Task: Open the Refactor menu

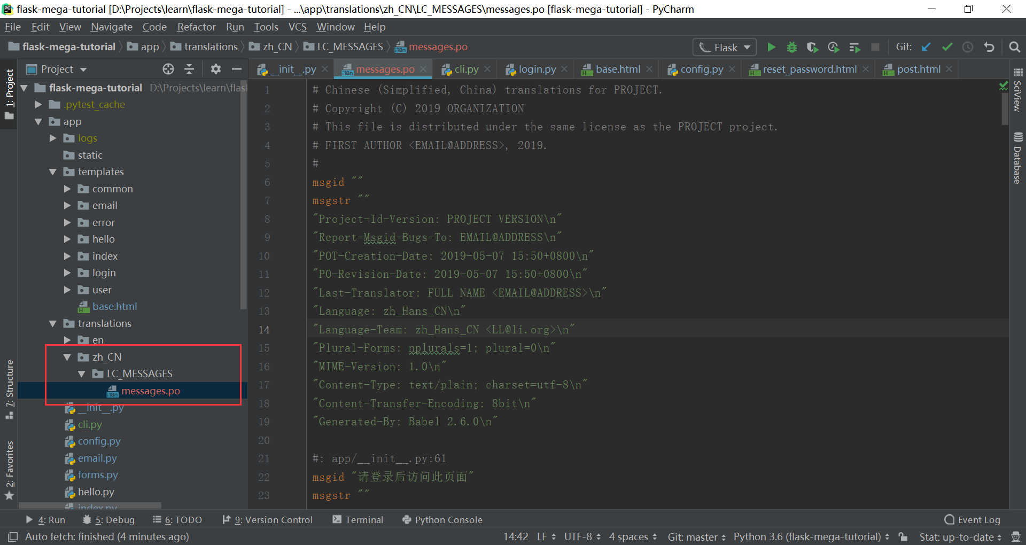Action: pyautogui.click(x=196, y=27)
